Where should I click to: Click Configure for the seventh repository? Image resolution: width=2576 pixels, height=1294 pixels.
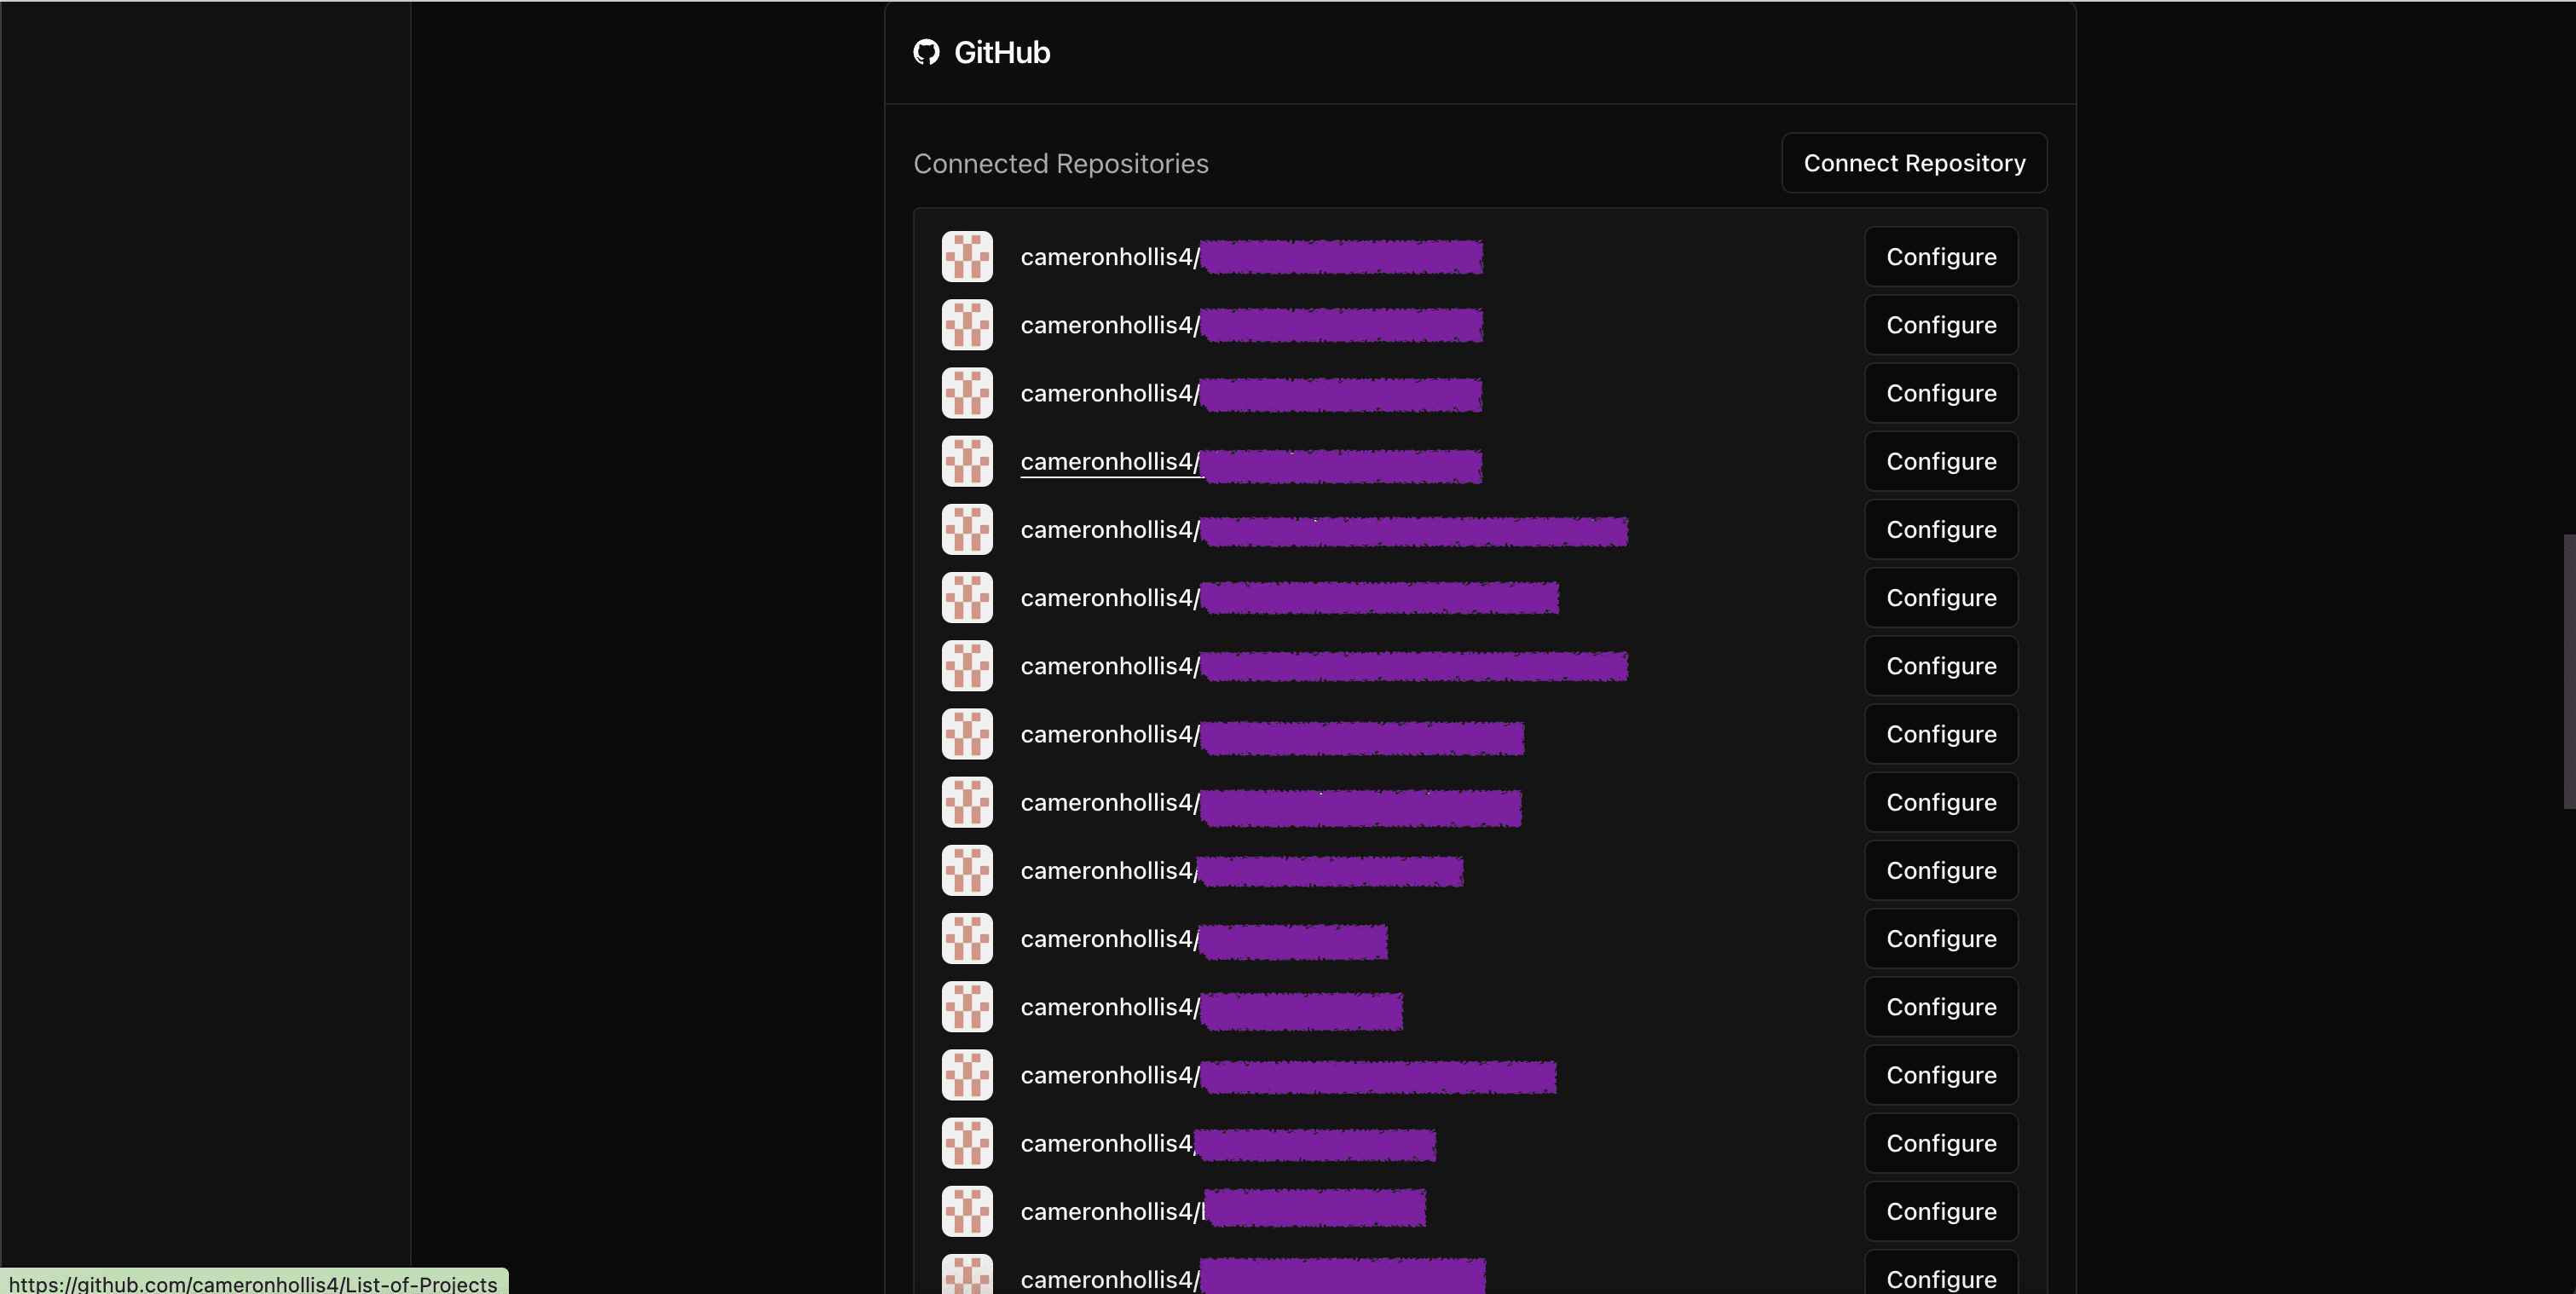tap(1941, 665)
